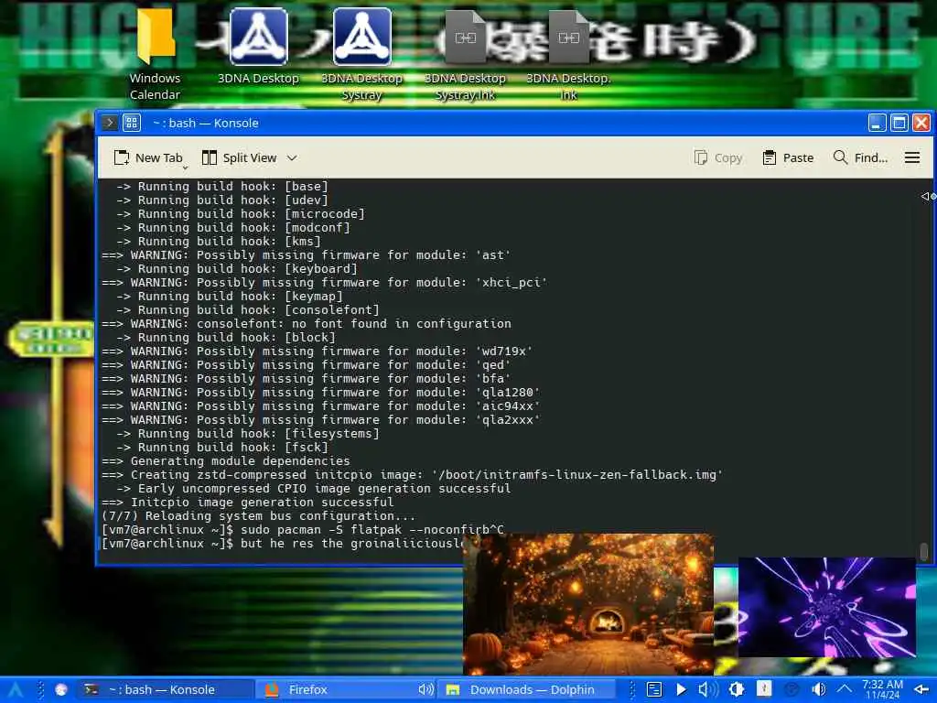Click the line "Generating module dependencies"

pos(226,461)
